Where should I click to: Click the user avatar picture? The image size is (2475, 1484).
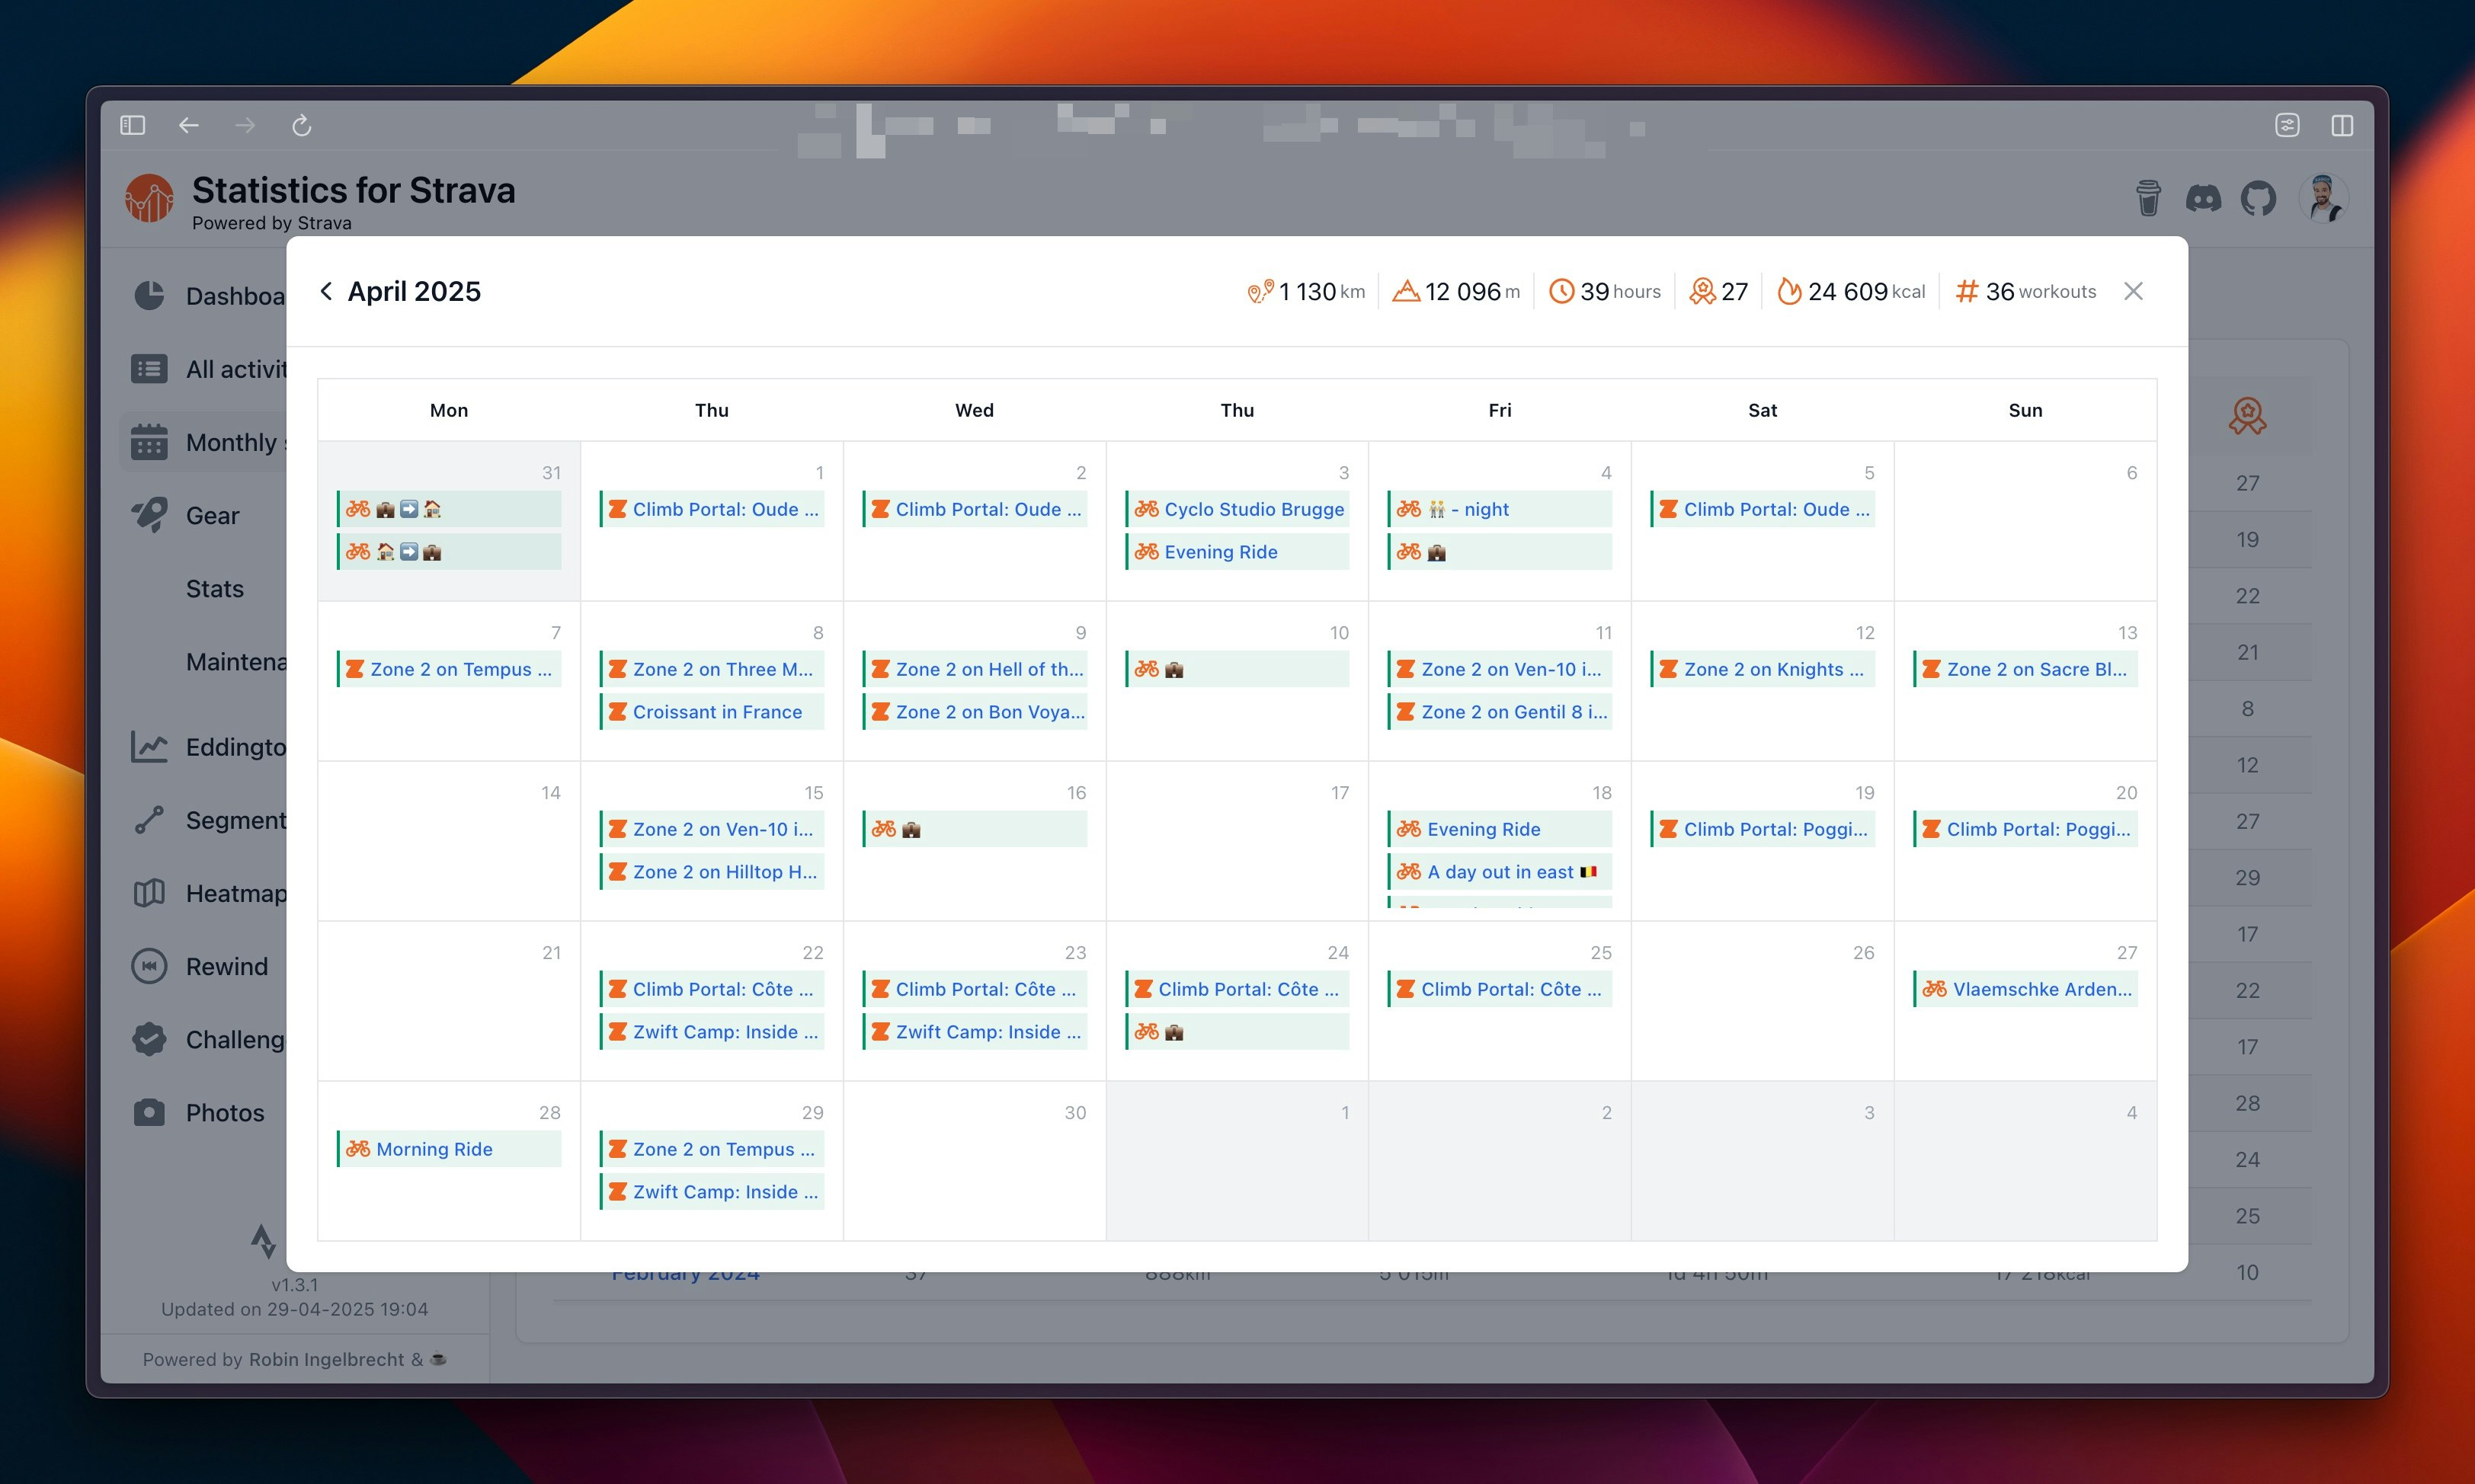point(2322,198)
